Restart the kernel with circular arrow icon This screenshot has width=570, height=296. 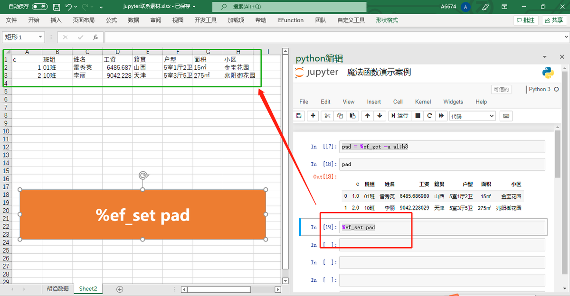(429, 116)
